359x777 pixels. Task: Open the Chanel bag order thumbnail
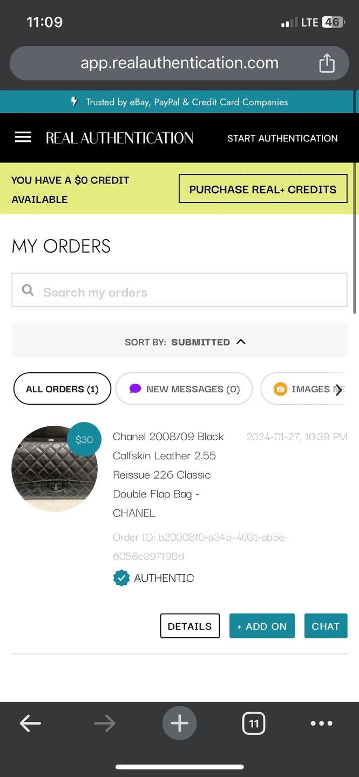pyautogui.click(x=55, y=468)
